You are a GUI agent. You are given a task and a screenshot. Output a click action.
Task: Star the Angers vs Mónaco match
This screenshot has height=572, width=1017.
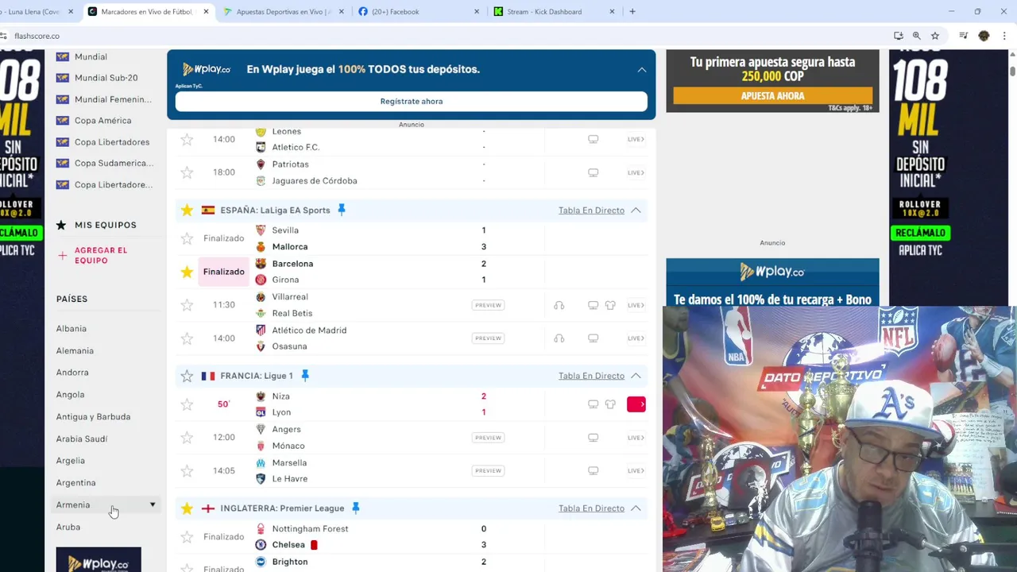click(x=187, y=438)
